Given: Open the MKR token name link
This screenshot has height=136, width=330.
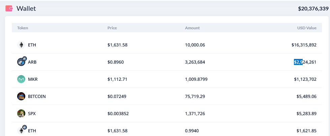Looking at the screenshot, I should point(33,79).
